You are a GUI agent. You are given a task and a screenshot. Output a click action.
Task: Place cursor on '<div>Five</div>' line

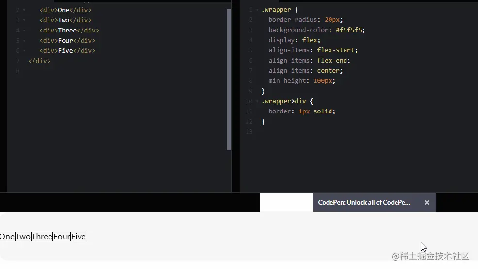pyautogui.click(x=67, y=50)
